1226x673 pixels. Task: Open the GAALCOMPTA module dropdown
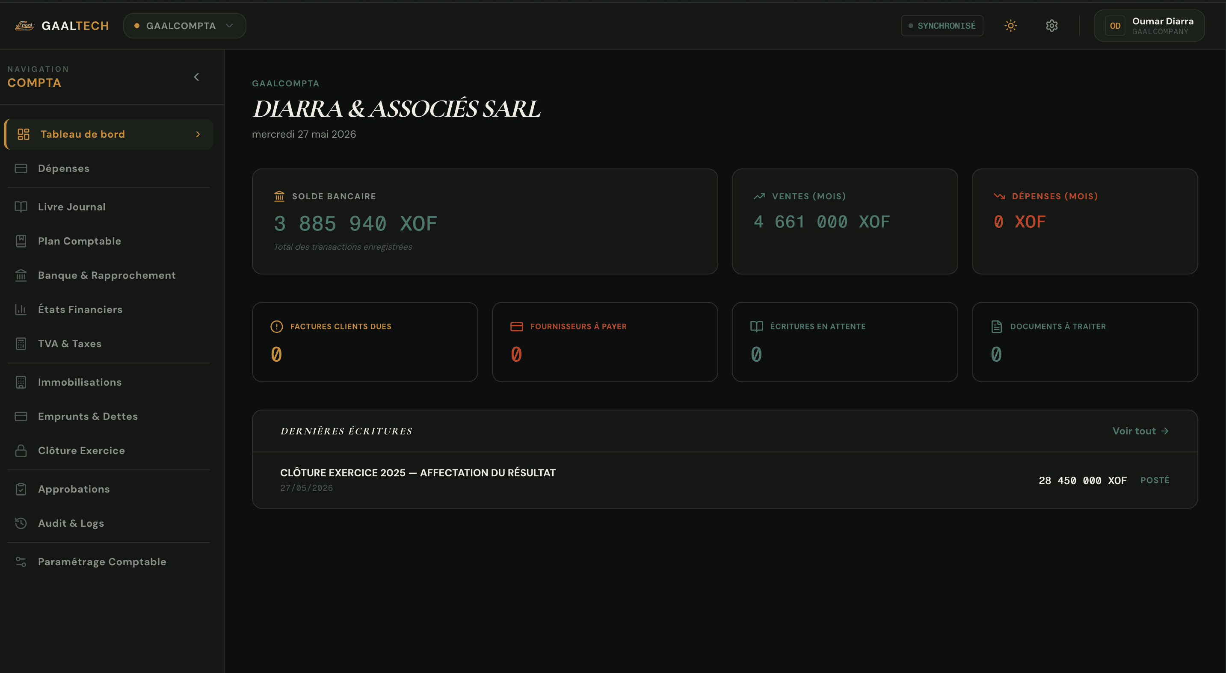(x=185, y=26)
